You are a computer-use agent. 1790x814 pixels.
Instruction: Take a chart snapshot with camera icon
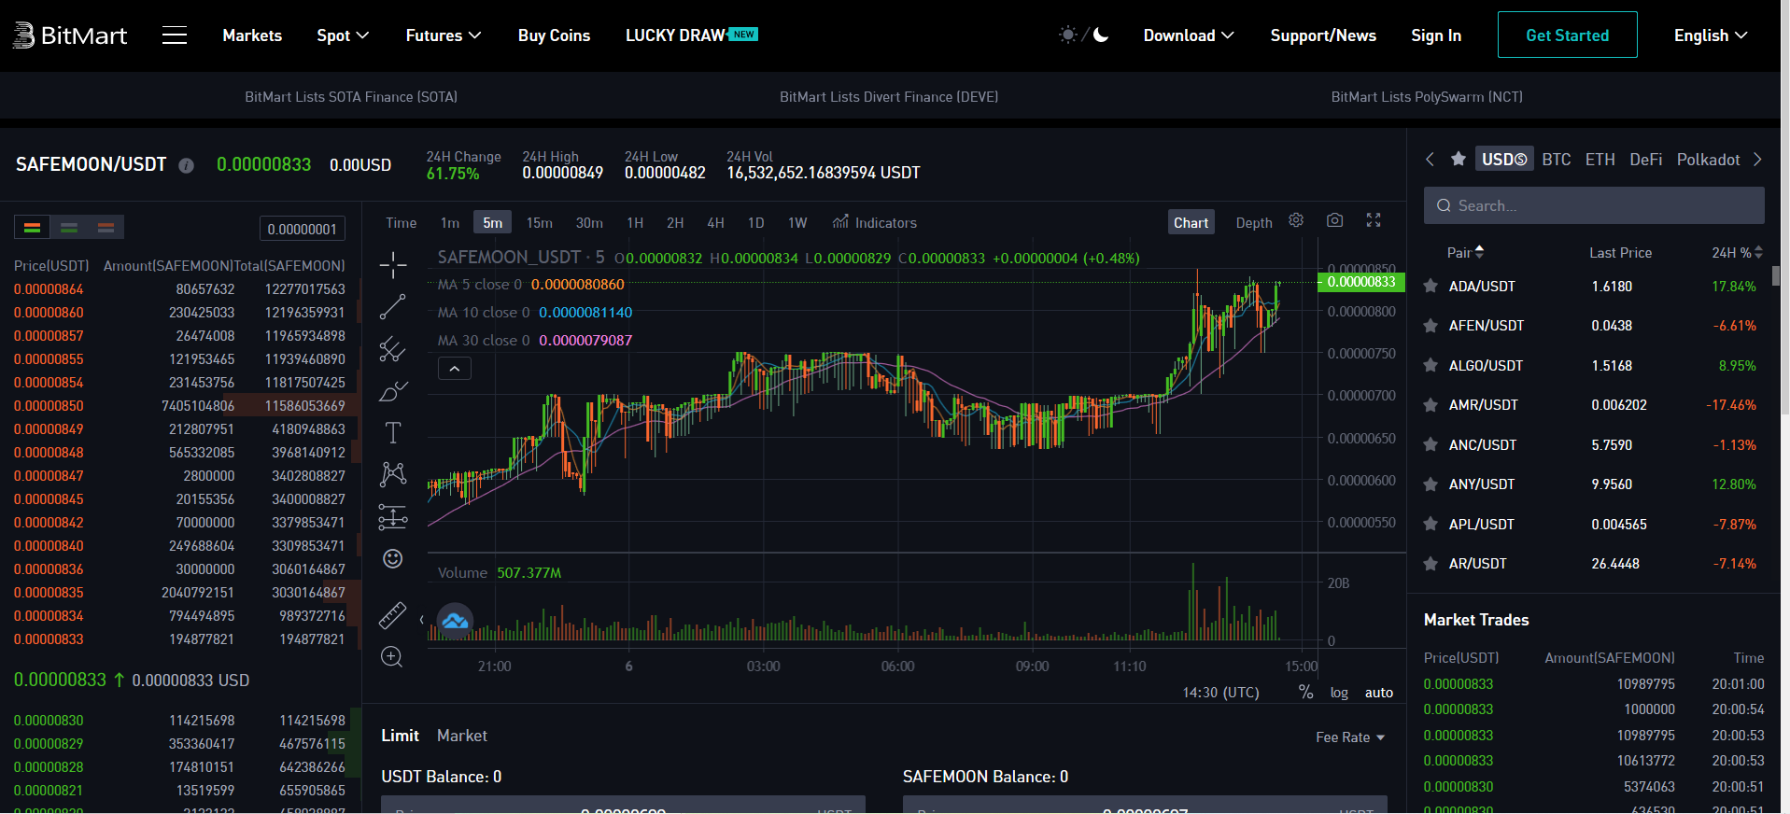[x=1335, y=220]
